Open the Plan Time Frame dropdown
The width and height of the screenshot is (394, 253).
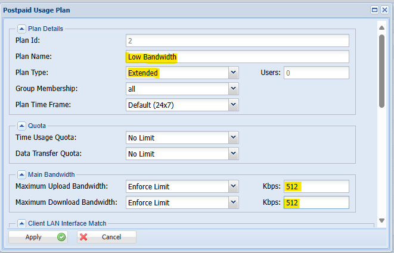[x=234, y=105]
